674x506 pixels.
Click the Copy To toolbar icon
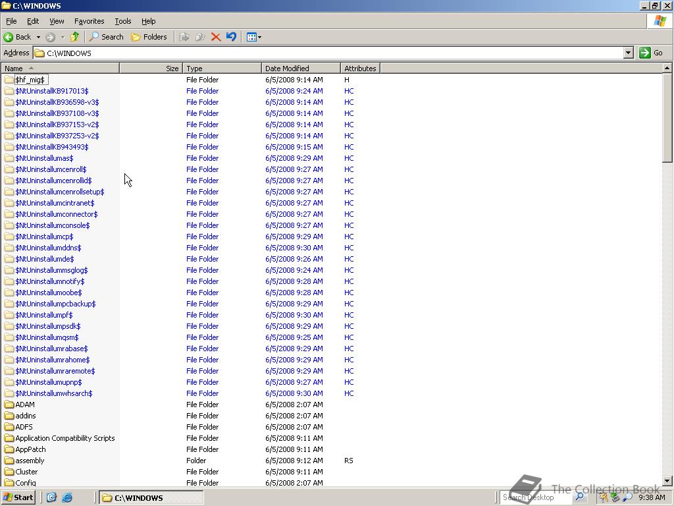pyautogui.click(x=200, y=37)
